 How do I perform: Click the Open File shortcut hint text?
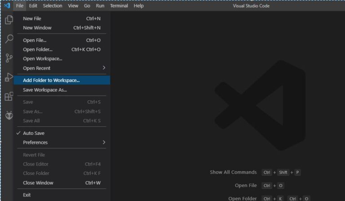point(246,185)
